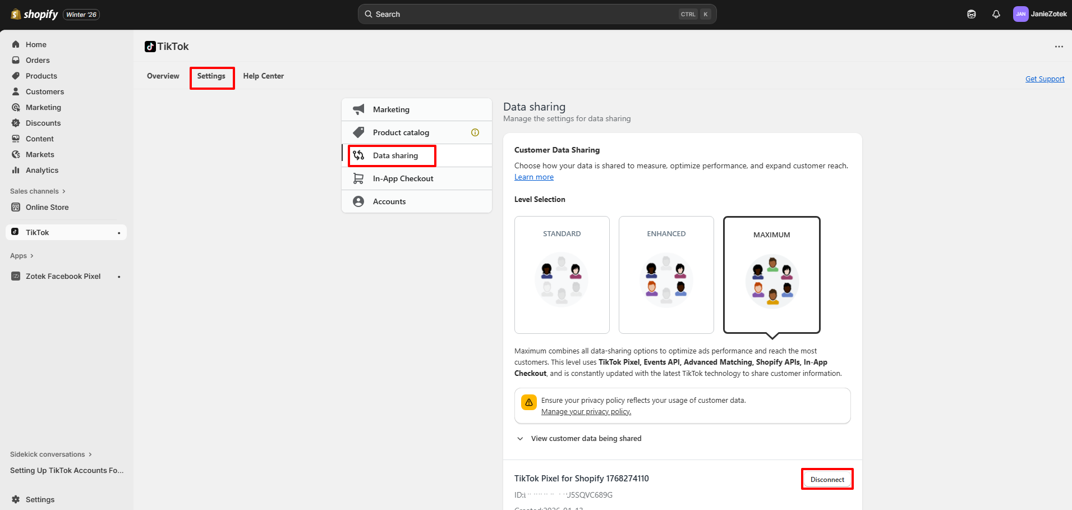
Task: Open the store Settings gear in sidebar
Action: (x=40, y=499)
